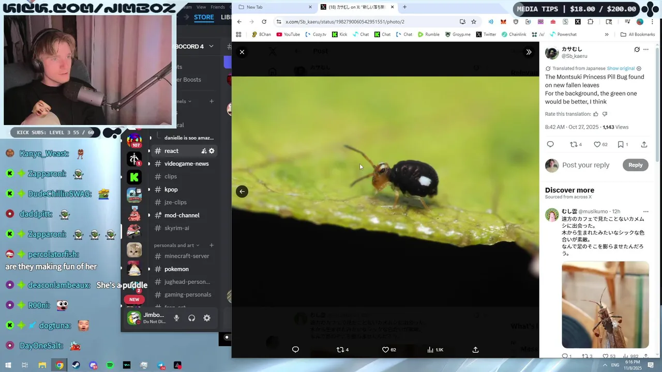The width and height of the screenshot is (662, 372).
Task: Click the share icon below the photo viewer
Action: pos(475,350)
